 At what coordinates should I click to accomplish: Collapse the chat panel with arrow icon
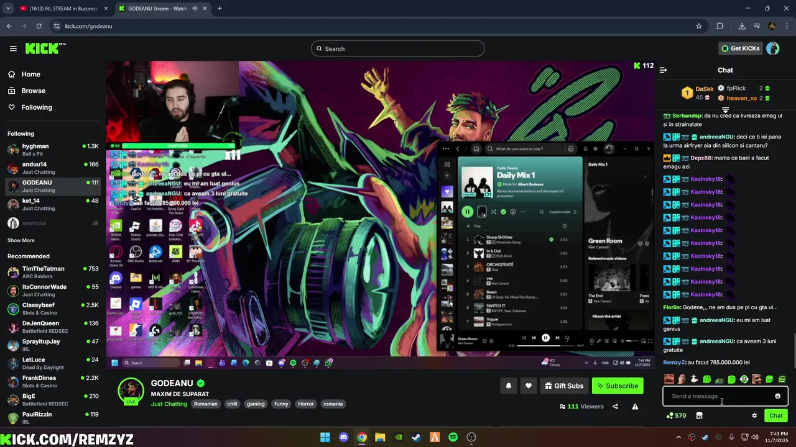pyautogui.click(x=663, y=70)
